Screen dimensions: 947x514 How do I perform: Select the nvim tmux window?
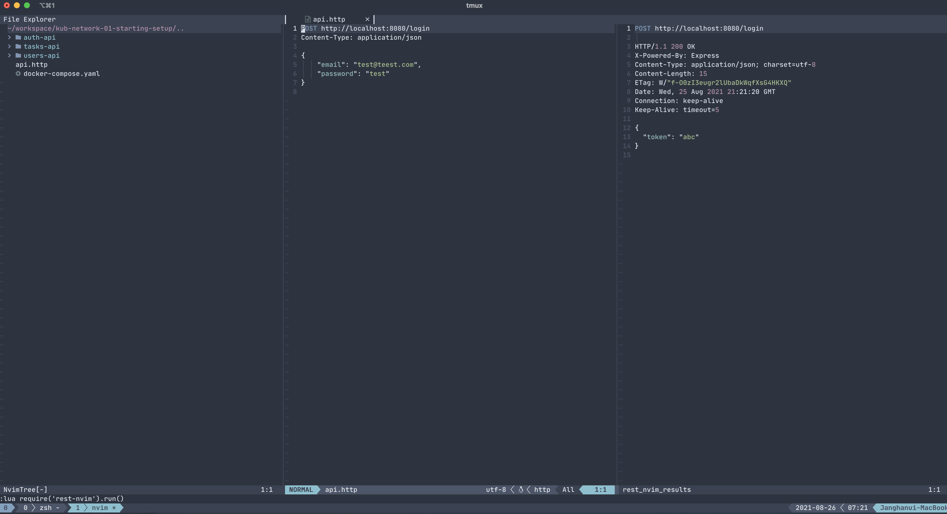click(x=100, y=508)
